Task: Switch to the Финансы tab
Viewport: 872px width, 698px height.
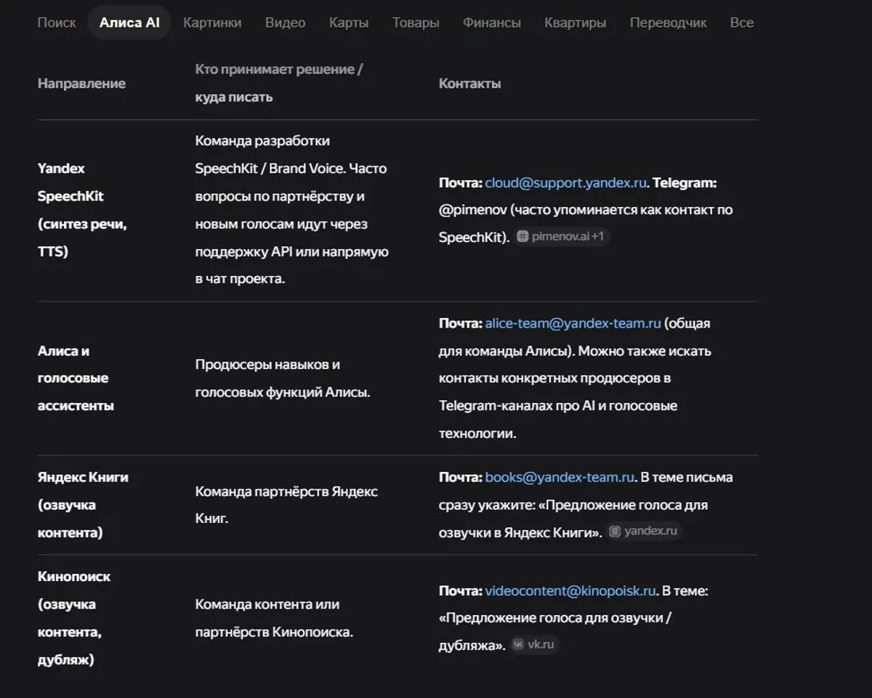Action: click(x=492, y=23)
